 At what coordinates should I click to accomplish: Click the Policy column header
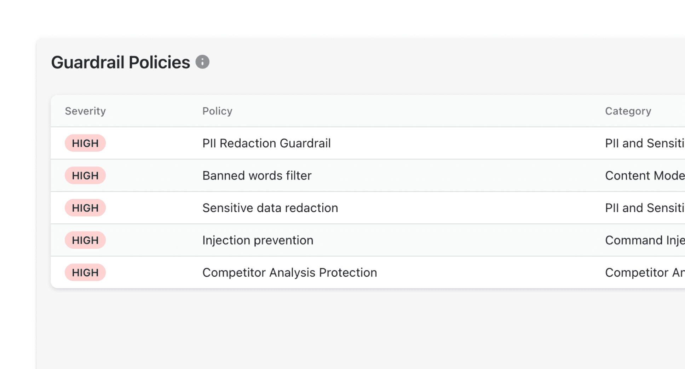point(217,111)
